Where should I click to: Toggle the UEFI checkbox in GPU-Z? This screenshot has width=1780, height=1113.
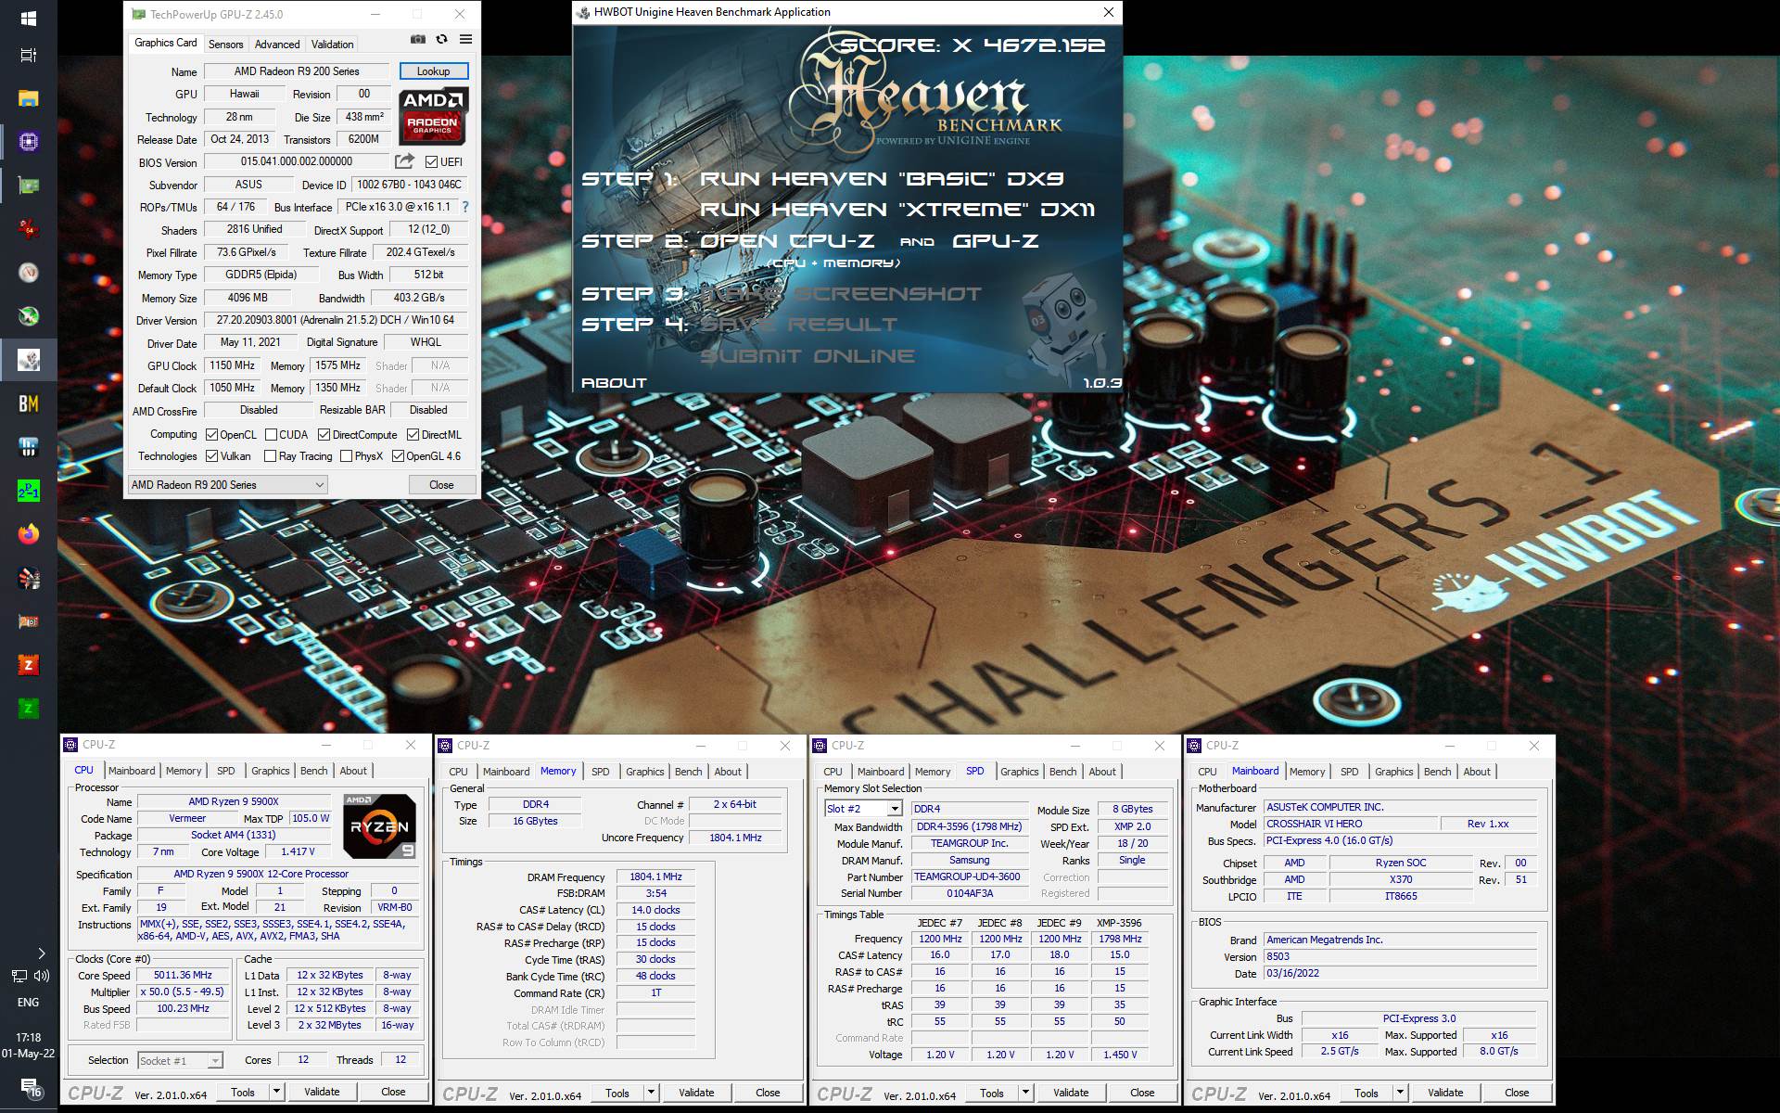pos(431,161)
